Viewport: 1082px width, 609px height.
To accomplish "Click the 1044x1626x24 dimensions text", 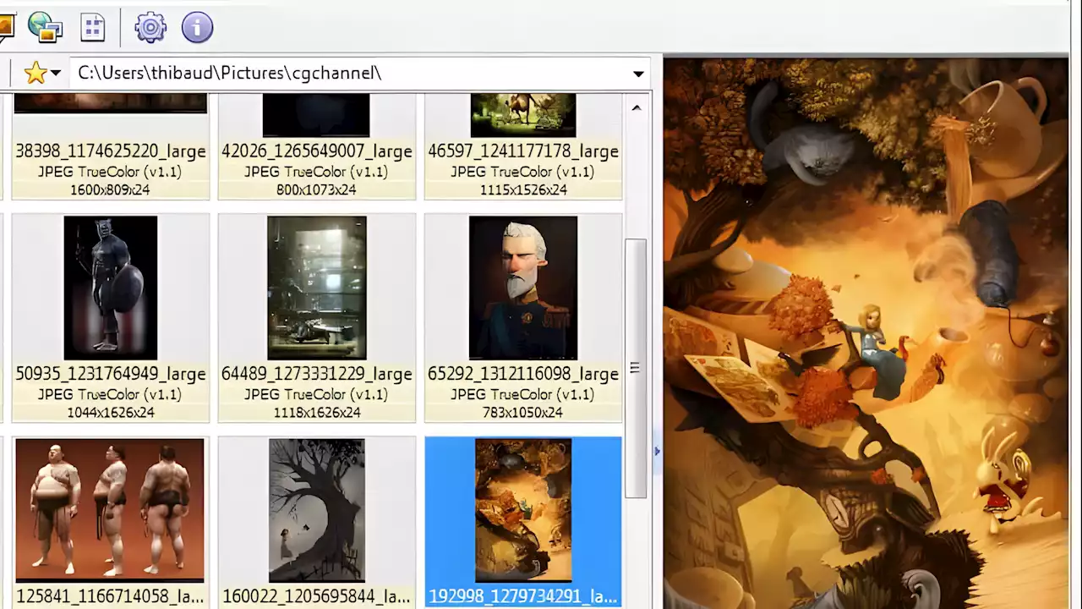I will [x=111, y=413].
